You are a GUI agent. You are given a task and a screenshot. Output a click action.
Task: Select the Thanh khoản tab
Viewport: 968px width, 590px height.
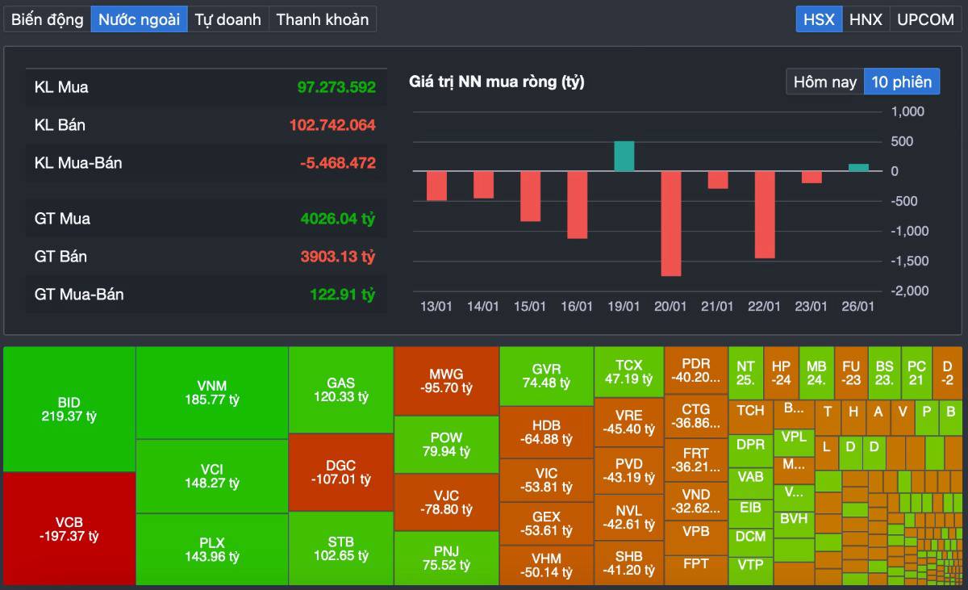click(x=322, y=19)
